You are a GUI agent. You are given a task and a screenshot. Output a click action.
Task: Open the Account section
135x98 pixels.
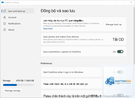coord(18,17)
